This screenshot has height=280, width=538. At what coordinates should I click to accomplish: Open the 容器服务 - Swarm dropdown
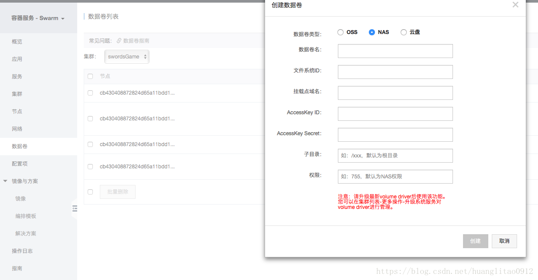[x=38, y=18]
